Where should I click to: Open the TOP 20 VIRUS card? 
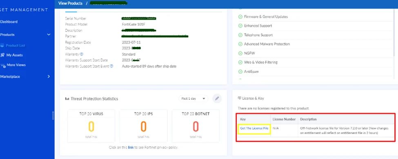[91, 126]
